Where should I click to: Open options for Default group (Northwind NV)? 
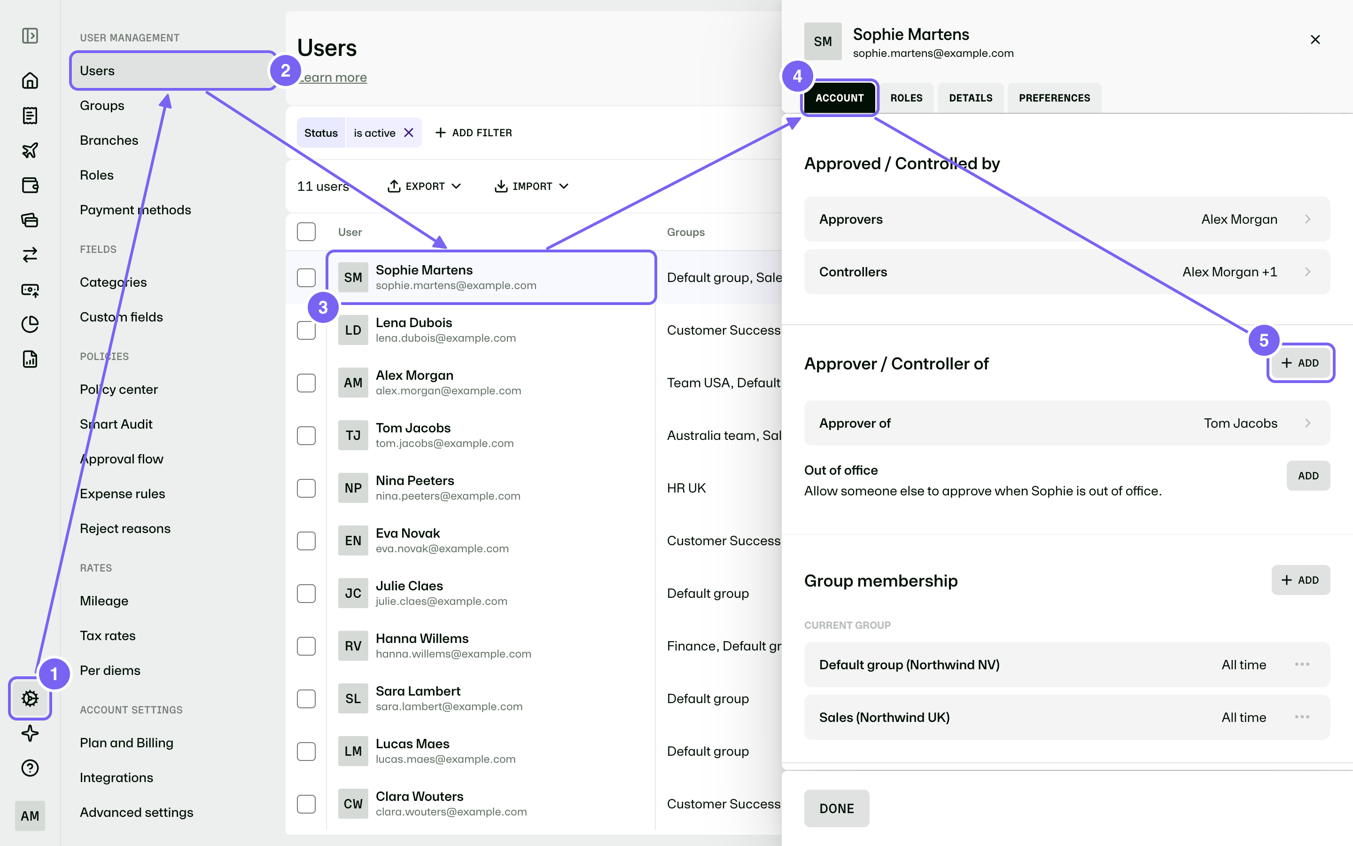[1302, 664]
